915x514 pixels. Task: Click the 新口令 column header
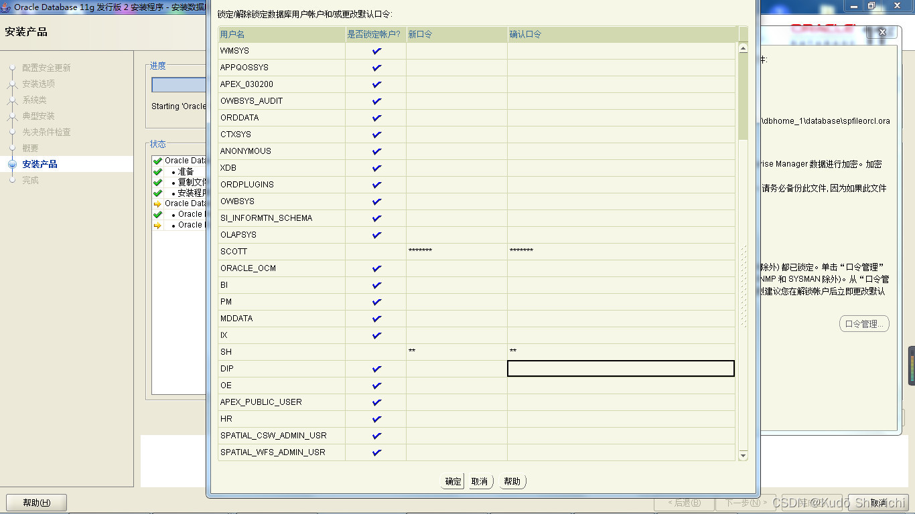click(457, 34)
